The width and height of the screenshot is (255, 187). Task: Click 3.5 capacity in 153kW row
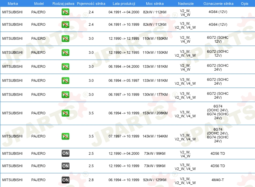coord(91,113)
